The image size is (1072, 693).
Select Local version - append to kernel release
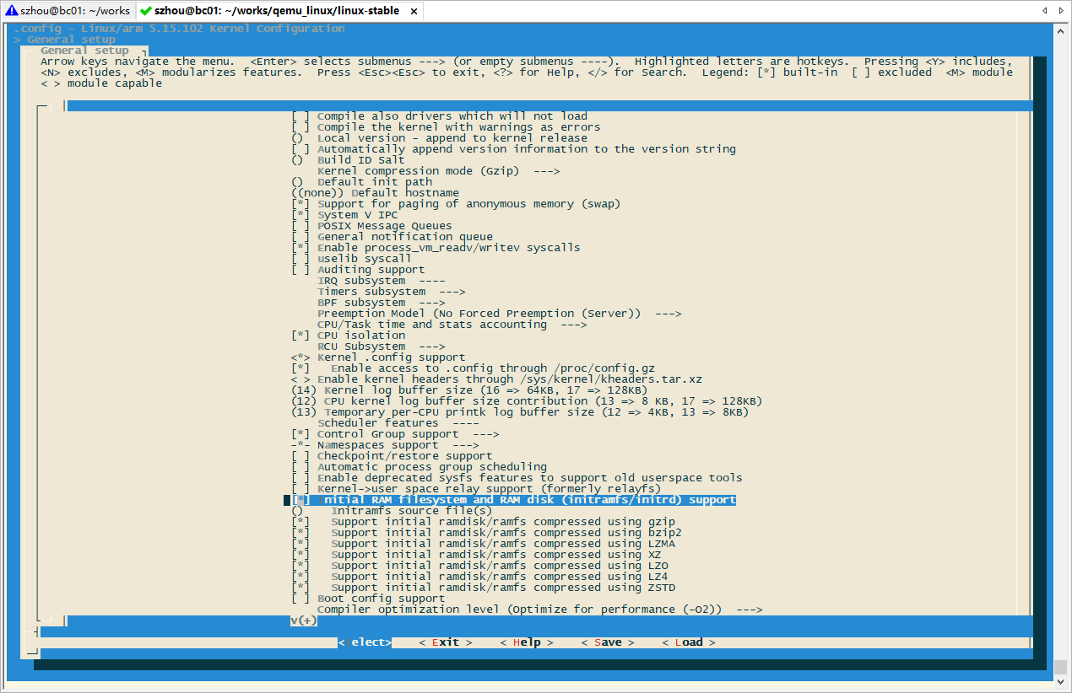439,138
